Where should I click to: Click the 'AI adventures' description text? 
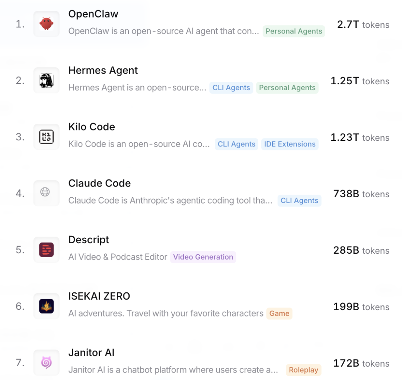click(166, 314)
